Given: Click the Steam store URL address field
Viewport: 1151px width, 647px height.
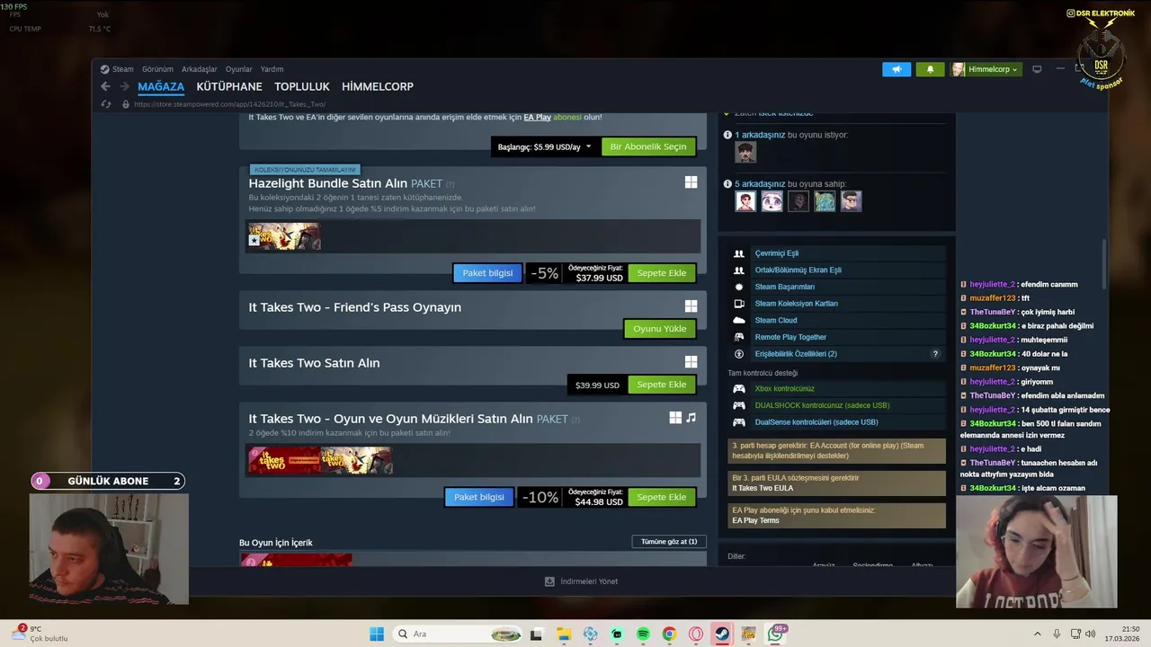Looking at the screenshot, I should click(x=229, y=104).
